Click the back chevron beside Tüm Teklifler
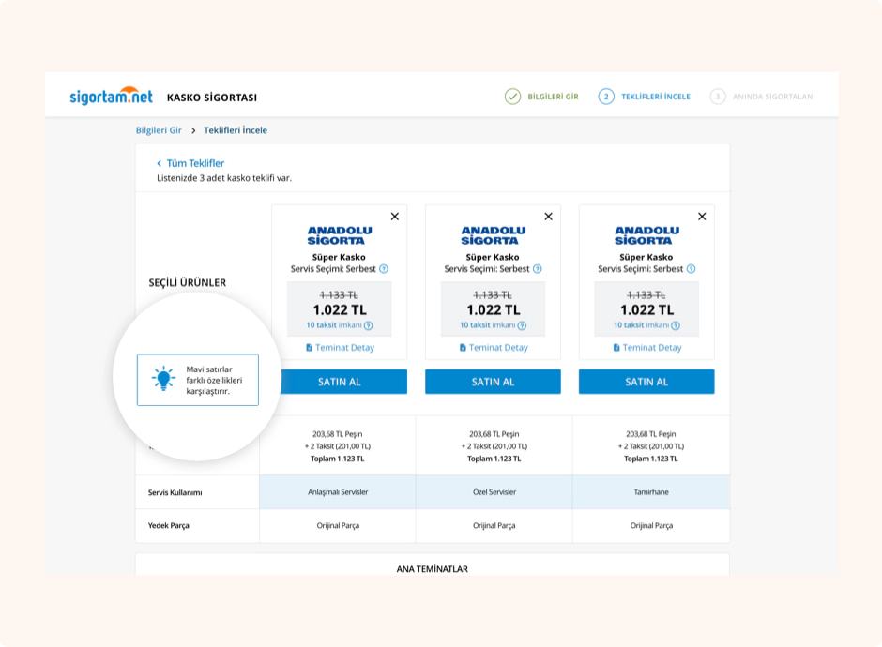The height and width of the screenshot is (647, 882). pyautogui.click(x=160, y=163)
